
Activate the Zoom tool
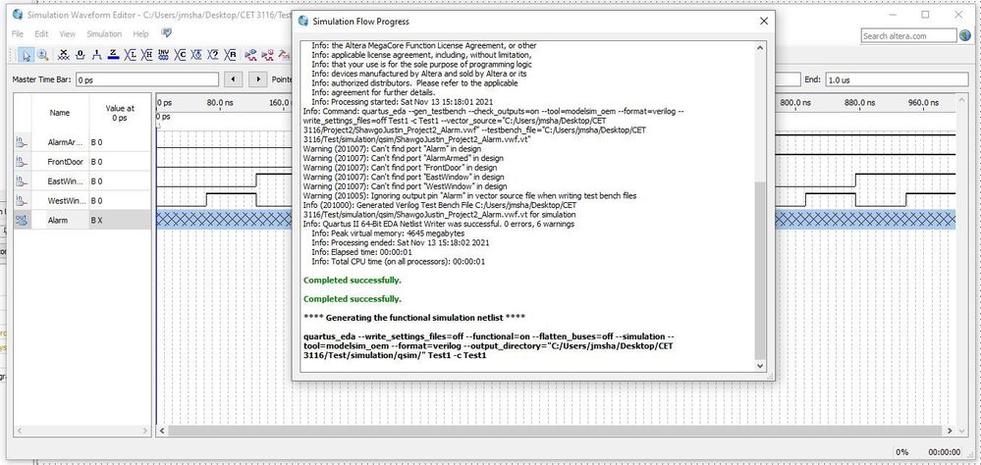click(42, 55)
